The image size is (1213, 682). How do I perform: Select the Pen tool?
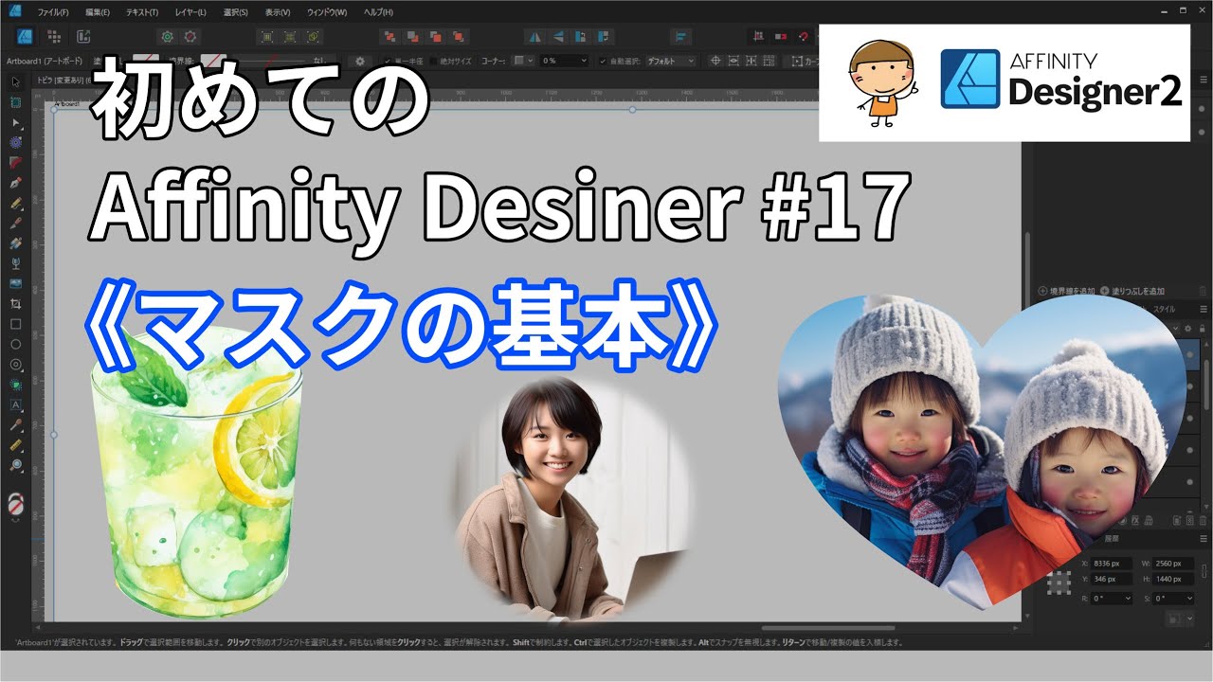point(16,182)
